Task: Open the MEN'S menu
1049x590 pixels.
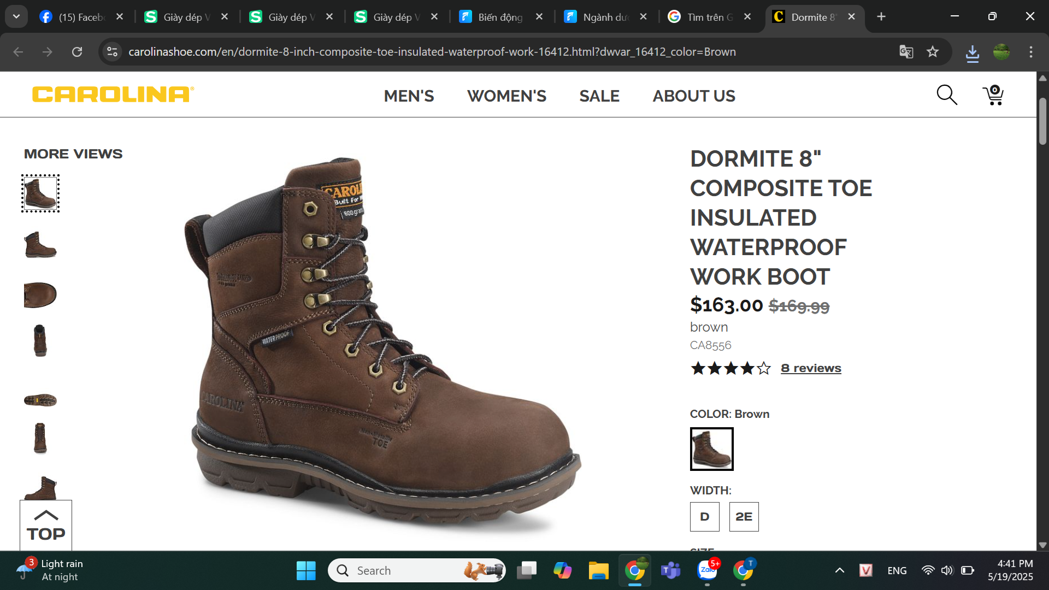Action: click(x=409, y=96)
